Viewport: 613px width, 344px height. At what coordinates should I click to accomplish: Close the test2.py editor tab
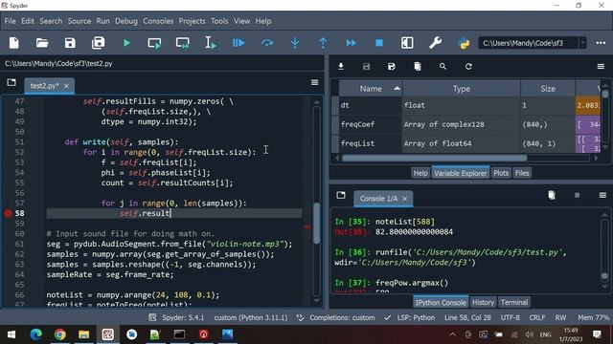66,86
